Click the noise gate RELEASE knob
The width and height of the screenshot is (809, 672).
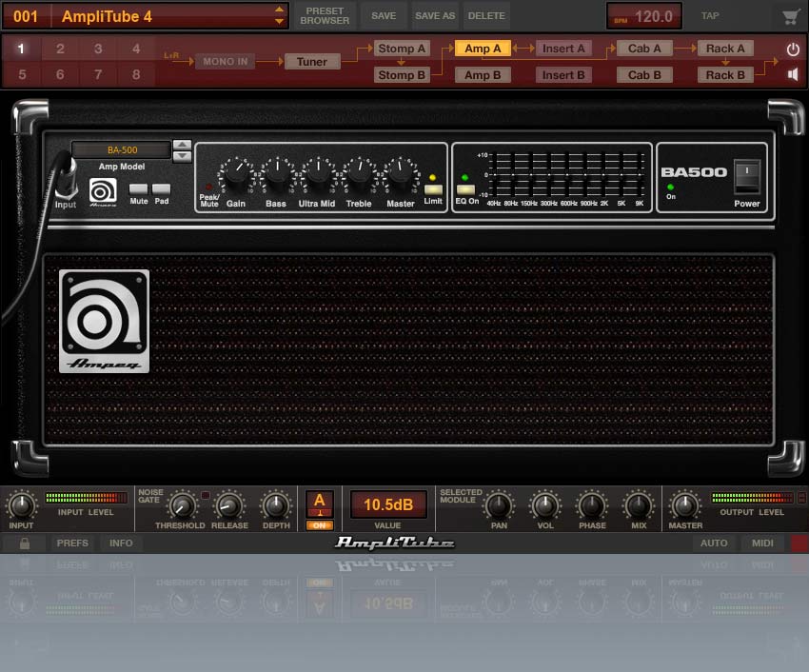point(229,505)
